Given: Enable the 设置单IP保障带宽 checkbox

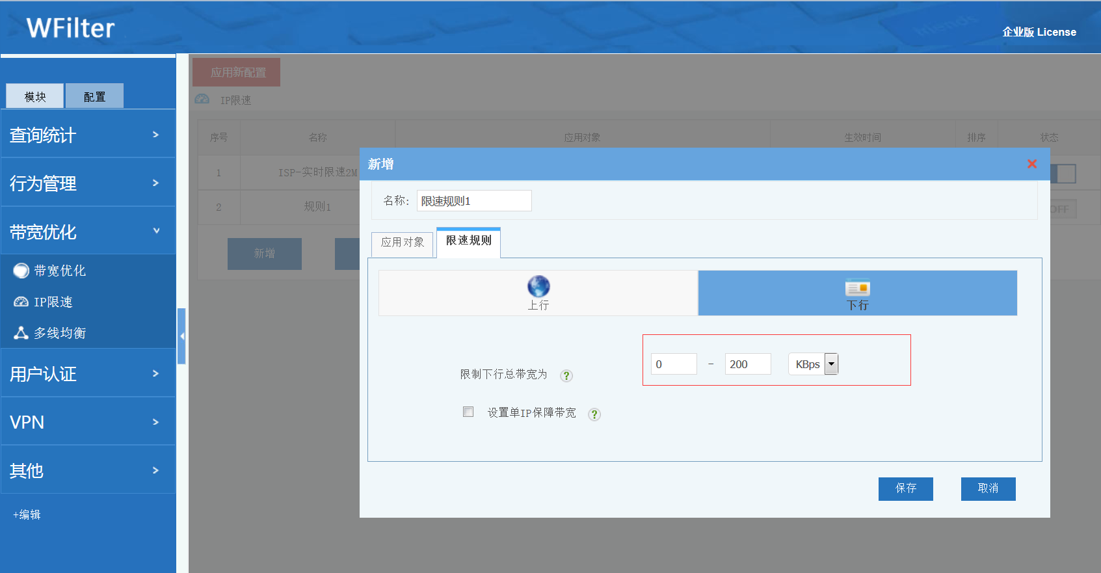Looking at the screenshot, I should tap(468, 412).
